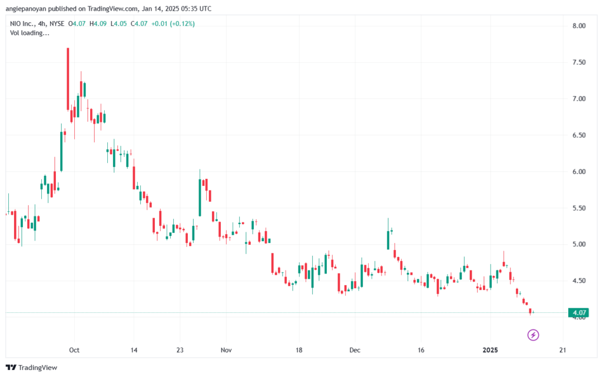Click the '21' date label on time axis
Viewport: 603px width, 377px height.
coord(562,350)
